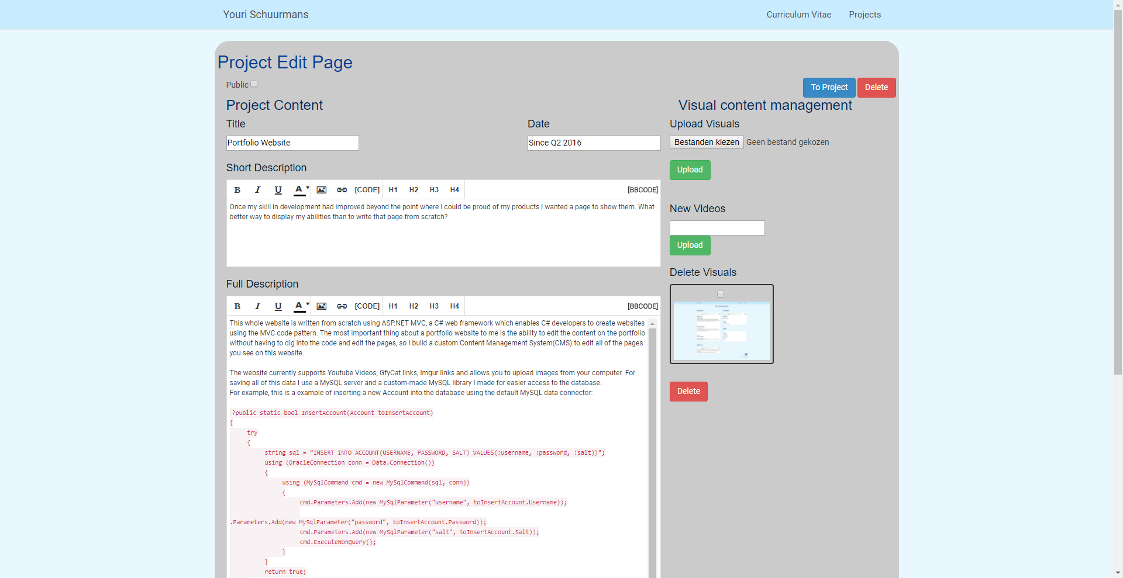Screen dimensions: 1123x578
Task: Insert image in Short Description editor
Action: point(322,190)
